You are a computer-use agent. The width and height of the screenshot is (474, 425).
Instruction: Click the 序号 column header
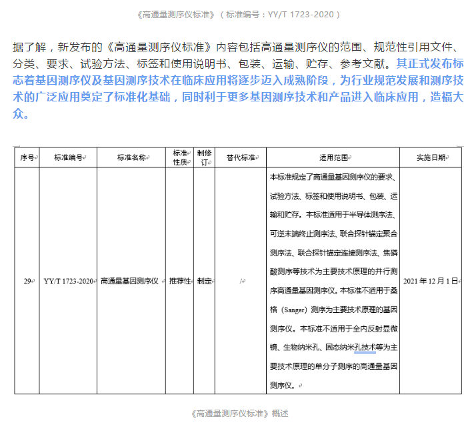27,157
